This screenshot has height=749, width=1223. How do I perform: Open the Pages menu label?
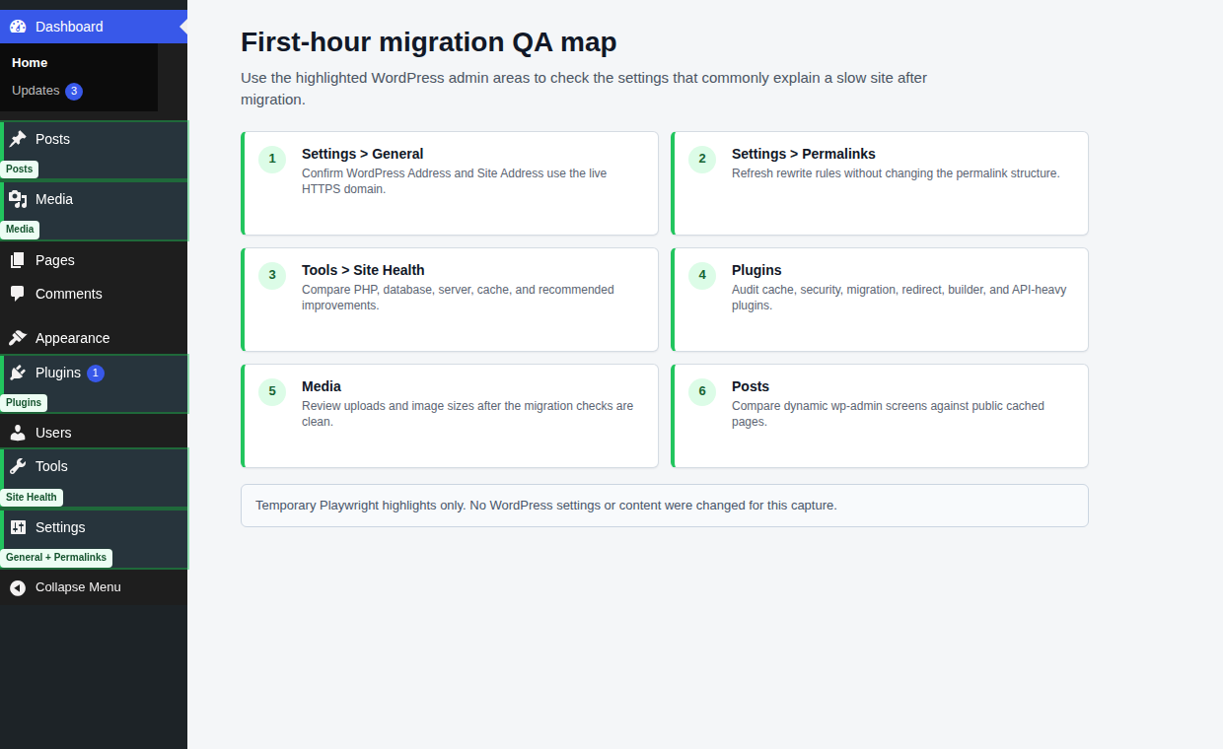point(55,260)
